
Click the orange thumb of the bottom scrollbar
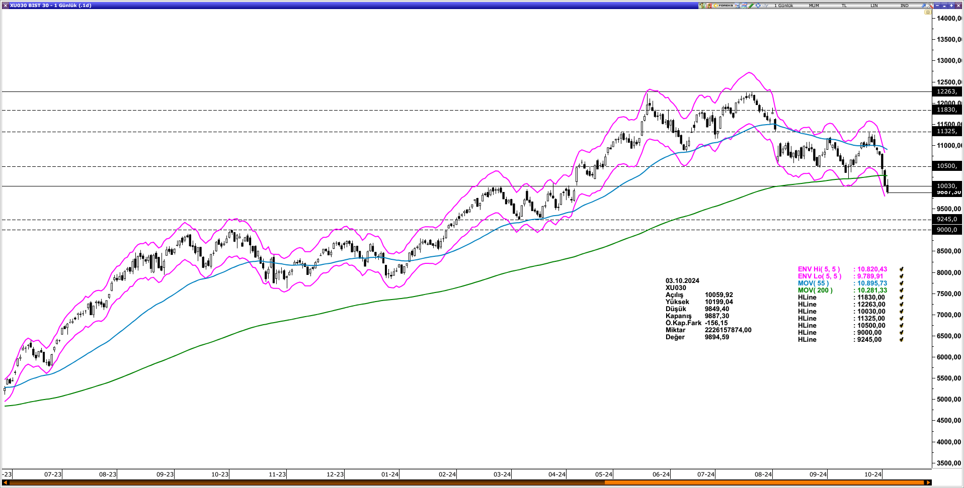point(764,482)
